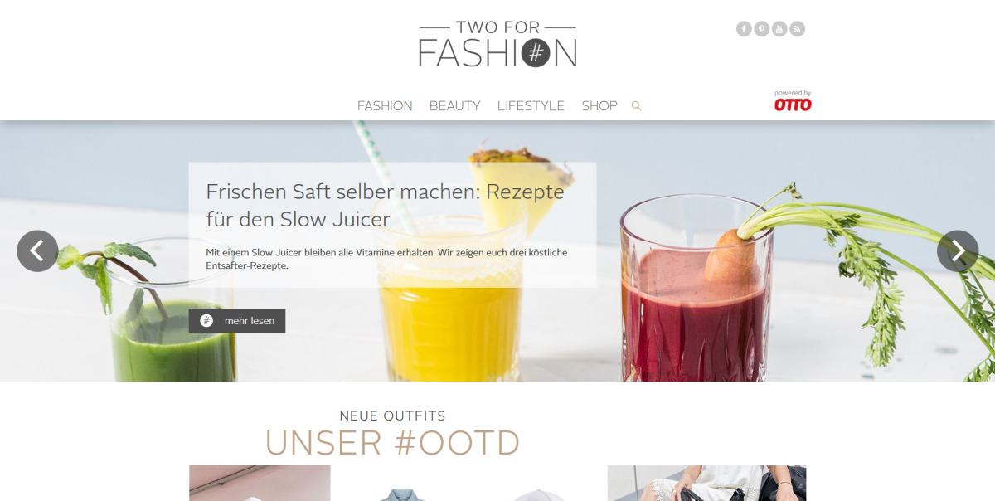Open the LIFESTYLE menu

(x=531, y=106)
